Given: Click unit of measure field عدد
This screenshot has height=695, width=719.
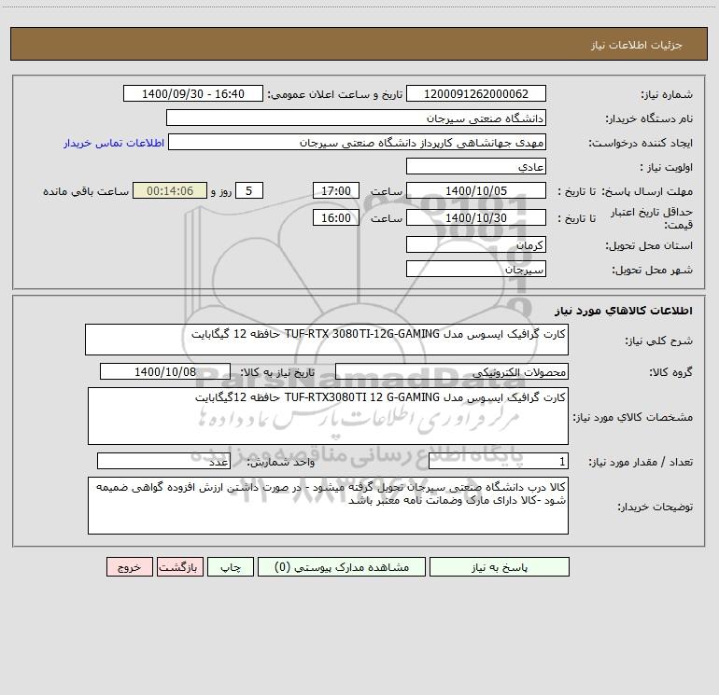Looking at the screenshot, I should [163, 462].
